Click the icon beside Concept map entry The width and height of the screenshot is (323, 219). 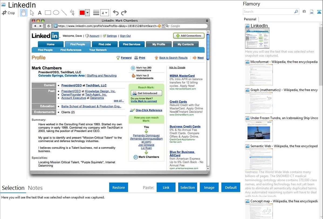[x=247, y=201]
